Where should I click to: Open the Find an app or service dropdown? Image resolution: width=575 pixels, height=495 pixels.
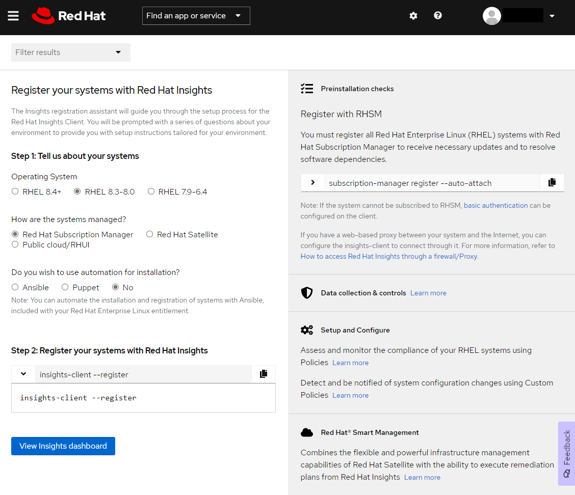pos(196,16)
